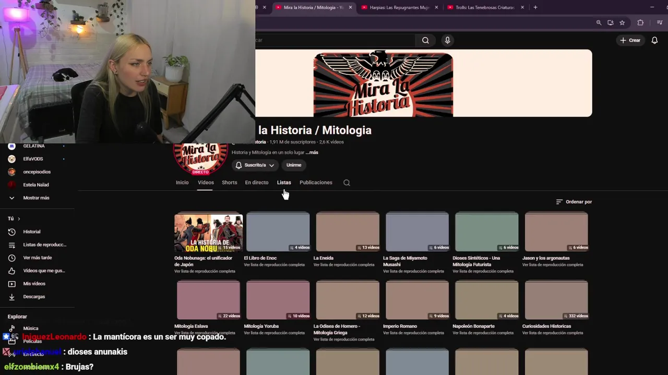Click the Ver más tarde clock icon
Screen dimensions: 668x375
11,258
